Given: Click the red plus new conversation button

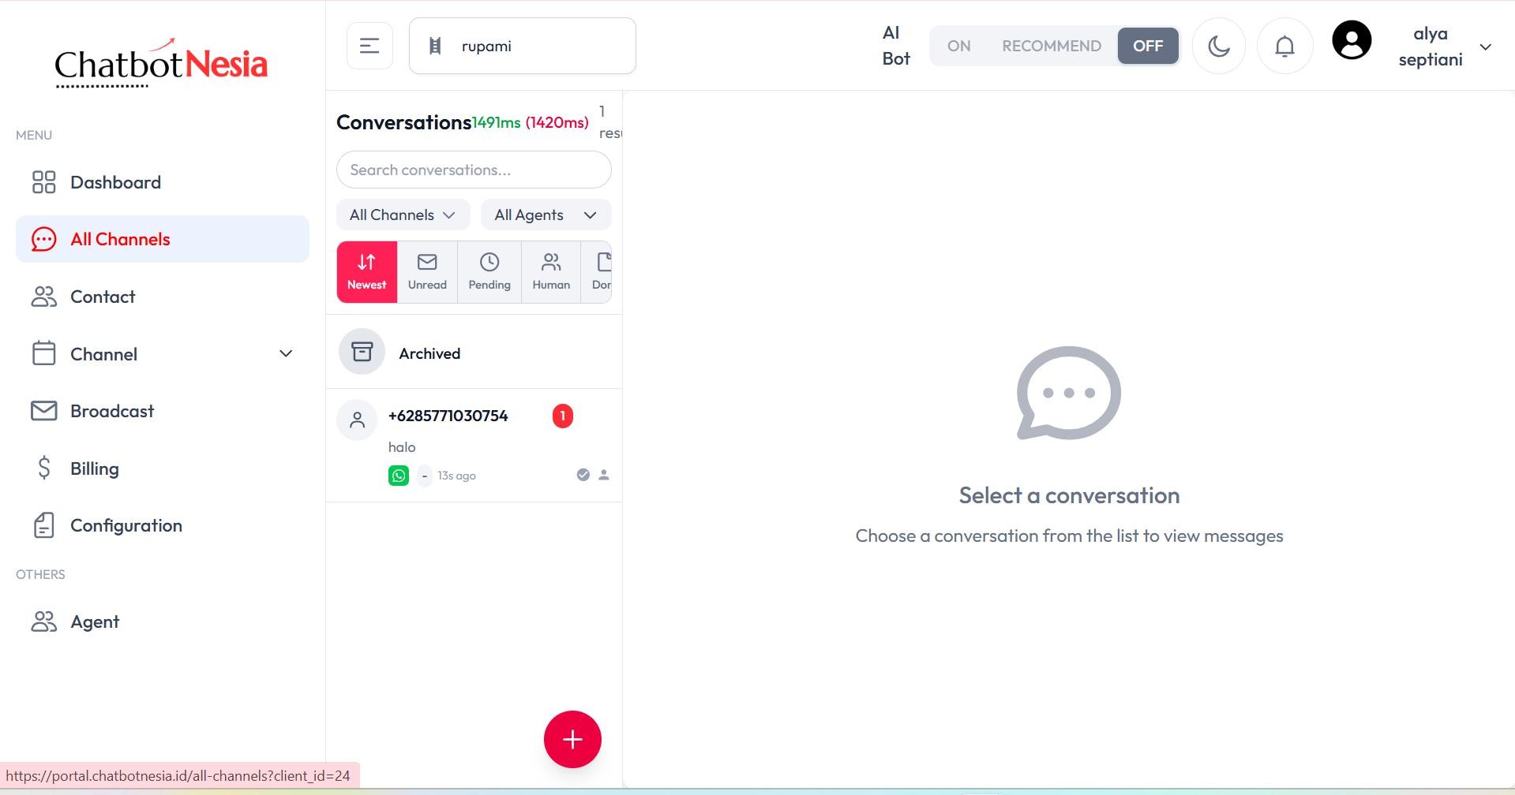Looking at the screenshot, I should [572, 739].
